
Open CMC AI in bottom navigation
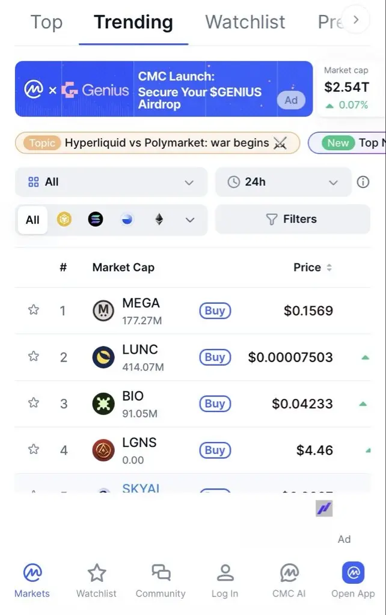pyautogui.click(x=289, y=581)
